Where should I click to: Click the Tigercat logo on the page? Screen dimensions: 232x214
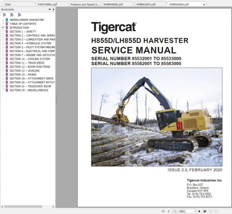point(114,27)
